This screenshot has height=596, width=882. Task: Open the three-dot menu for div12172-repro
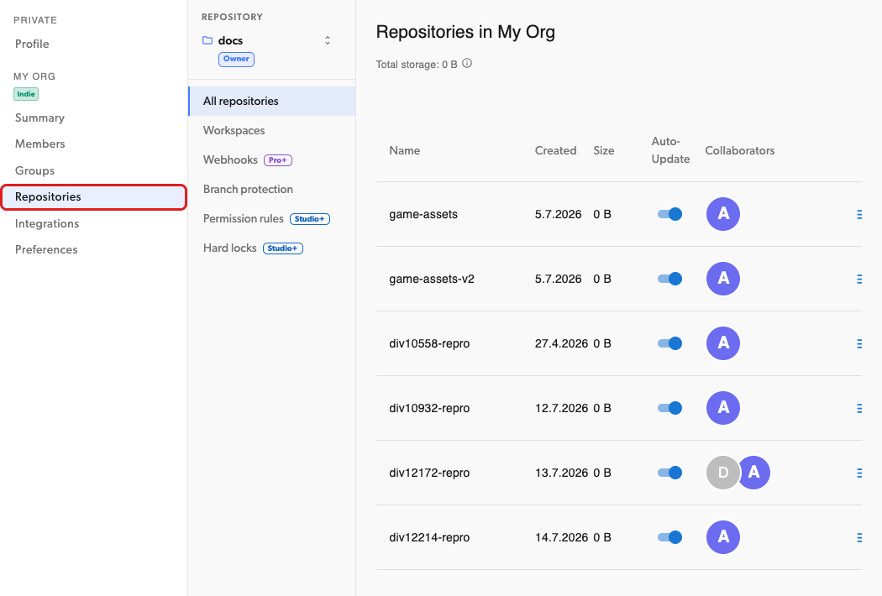859,473
